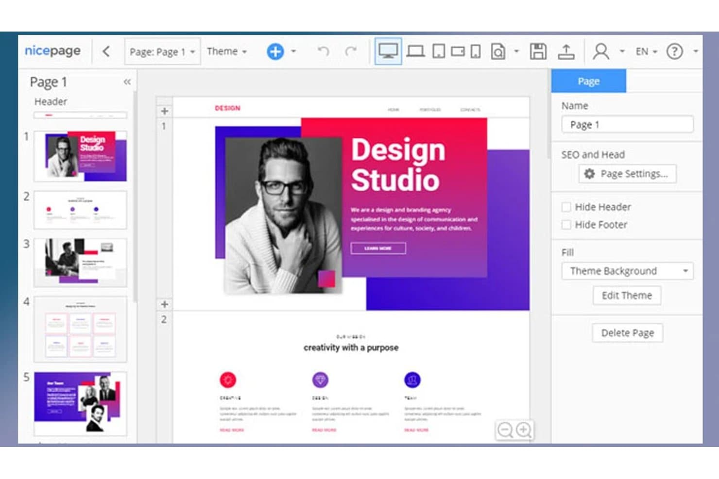Click the publish upload icon
This screenshot has width=719, height=479.
(x=566, y=51)
